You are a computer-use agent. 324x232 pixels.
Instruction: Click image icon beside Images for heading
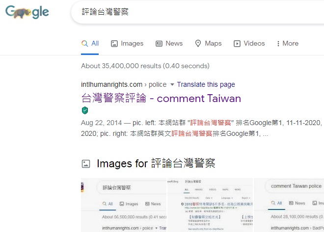coord(86,164)
